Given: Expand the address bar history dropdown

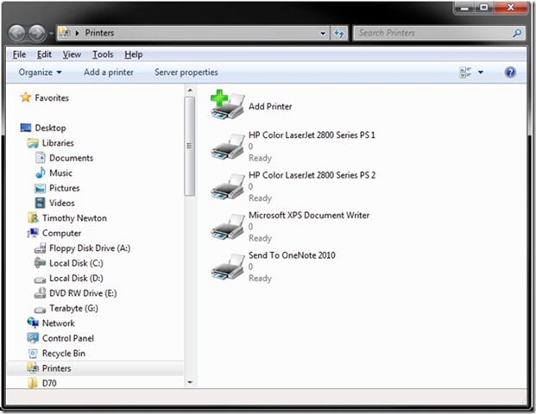Looking at the screenshot, I should pyautogui.click(x=323, y=34).
